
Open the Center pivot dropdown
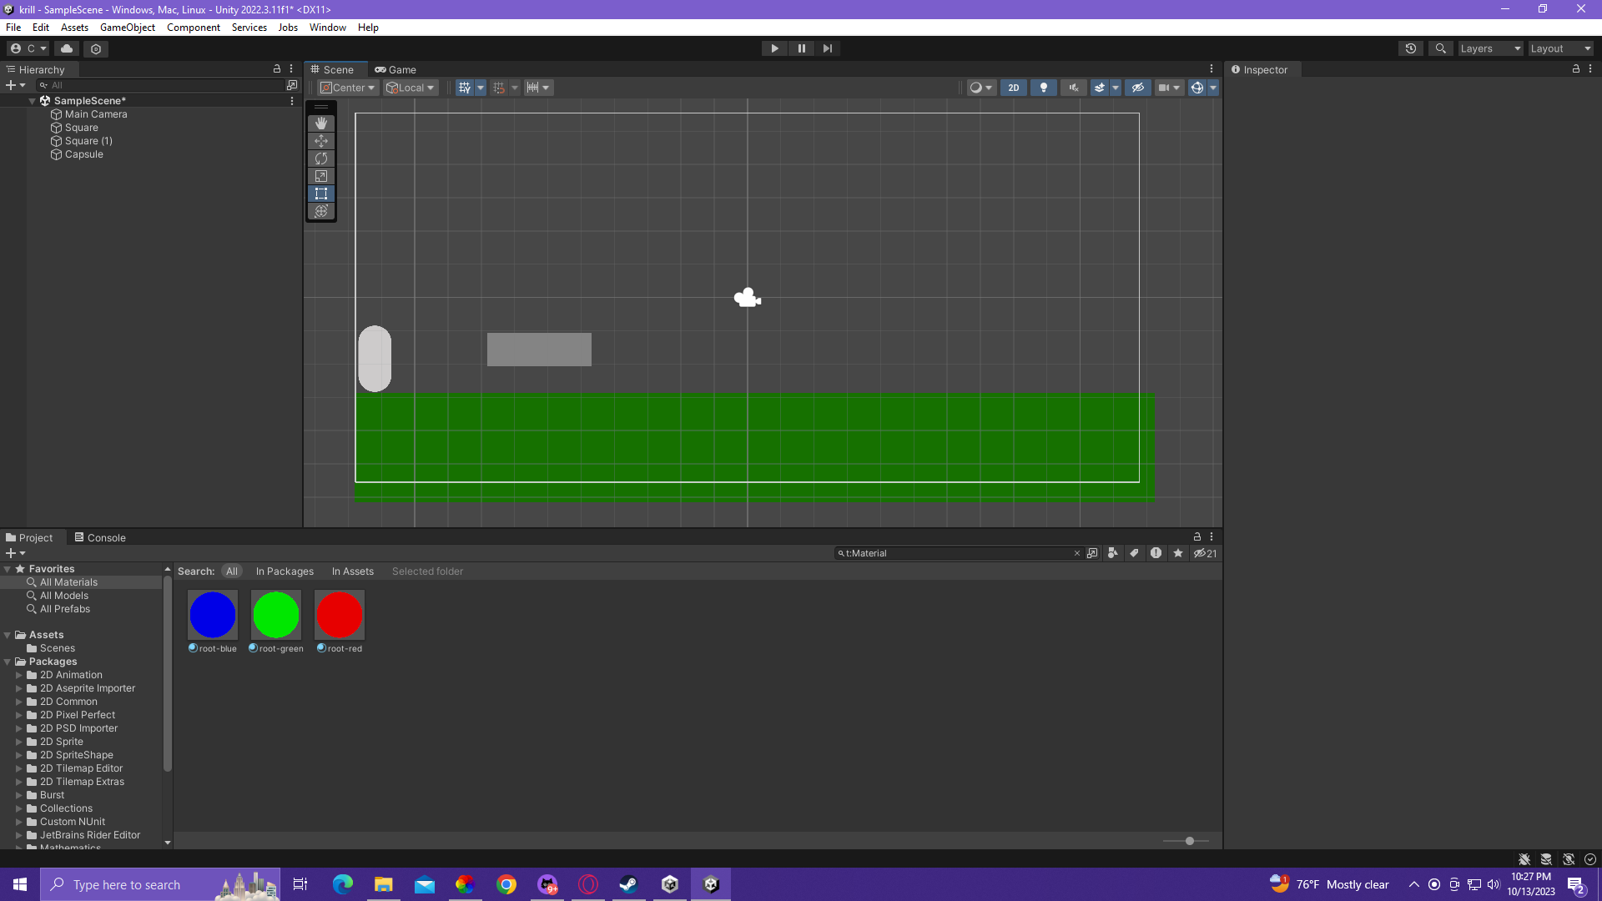(348, 88)
